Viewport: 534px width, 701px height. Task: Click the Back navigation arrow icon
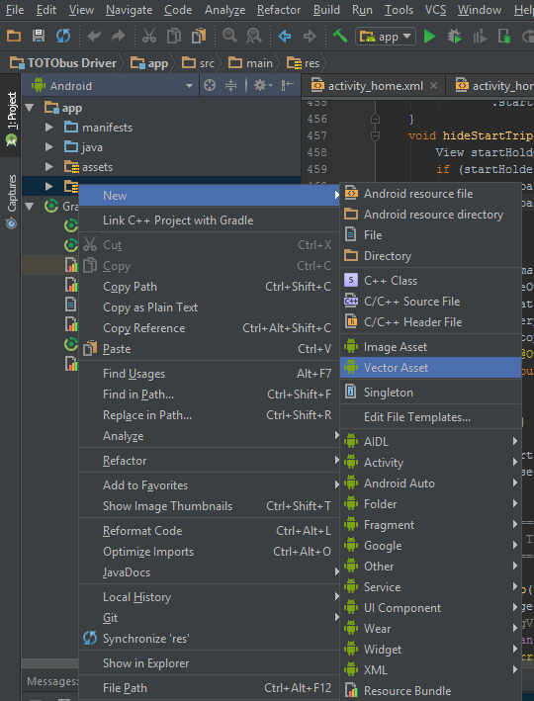(x=285, y=36)
